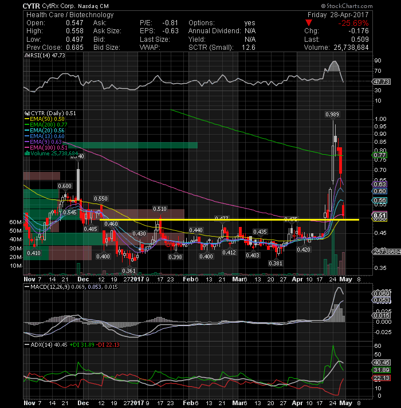Click the green EMA 0.77 axis tag
The height and width of the screenshot is (408, 401).
tap(379, 155)
